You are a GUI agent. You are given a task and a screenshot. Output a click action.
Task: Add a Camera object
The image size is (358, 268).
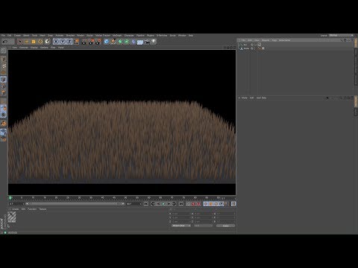point(147,42)
